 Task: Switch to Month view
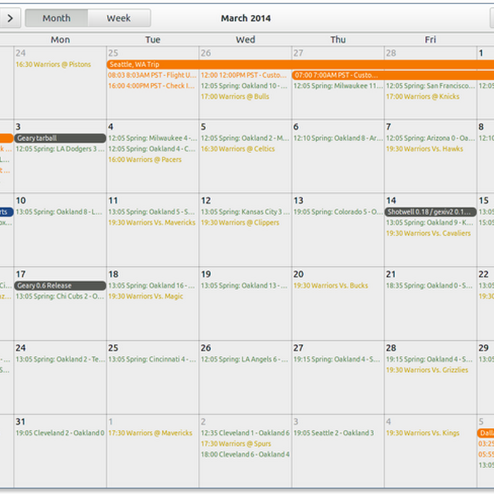[57, 19]
